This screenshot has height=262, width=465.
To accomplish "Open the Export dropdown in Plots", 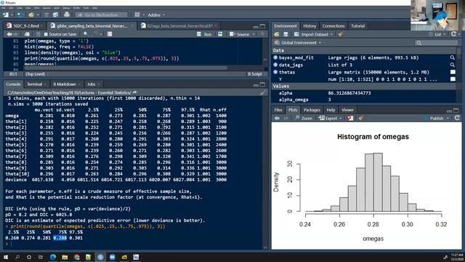I will click(x=330, y=118).
